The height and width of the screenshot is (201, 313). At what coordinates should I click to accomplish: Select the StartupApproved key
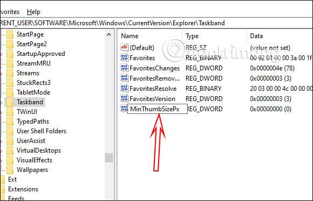[41, 54]
